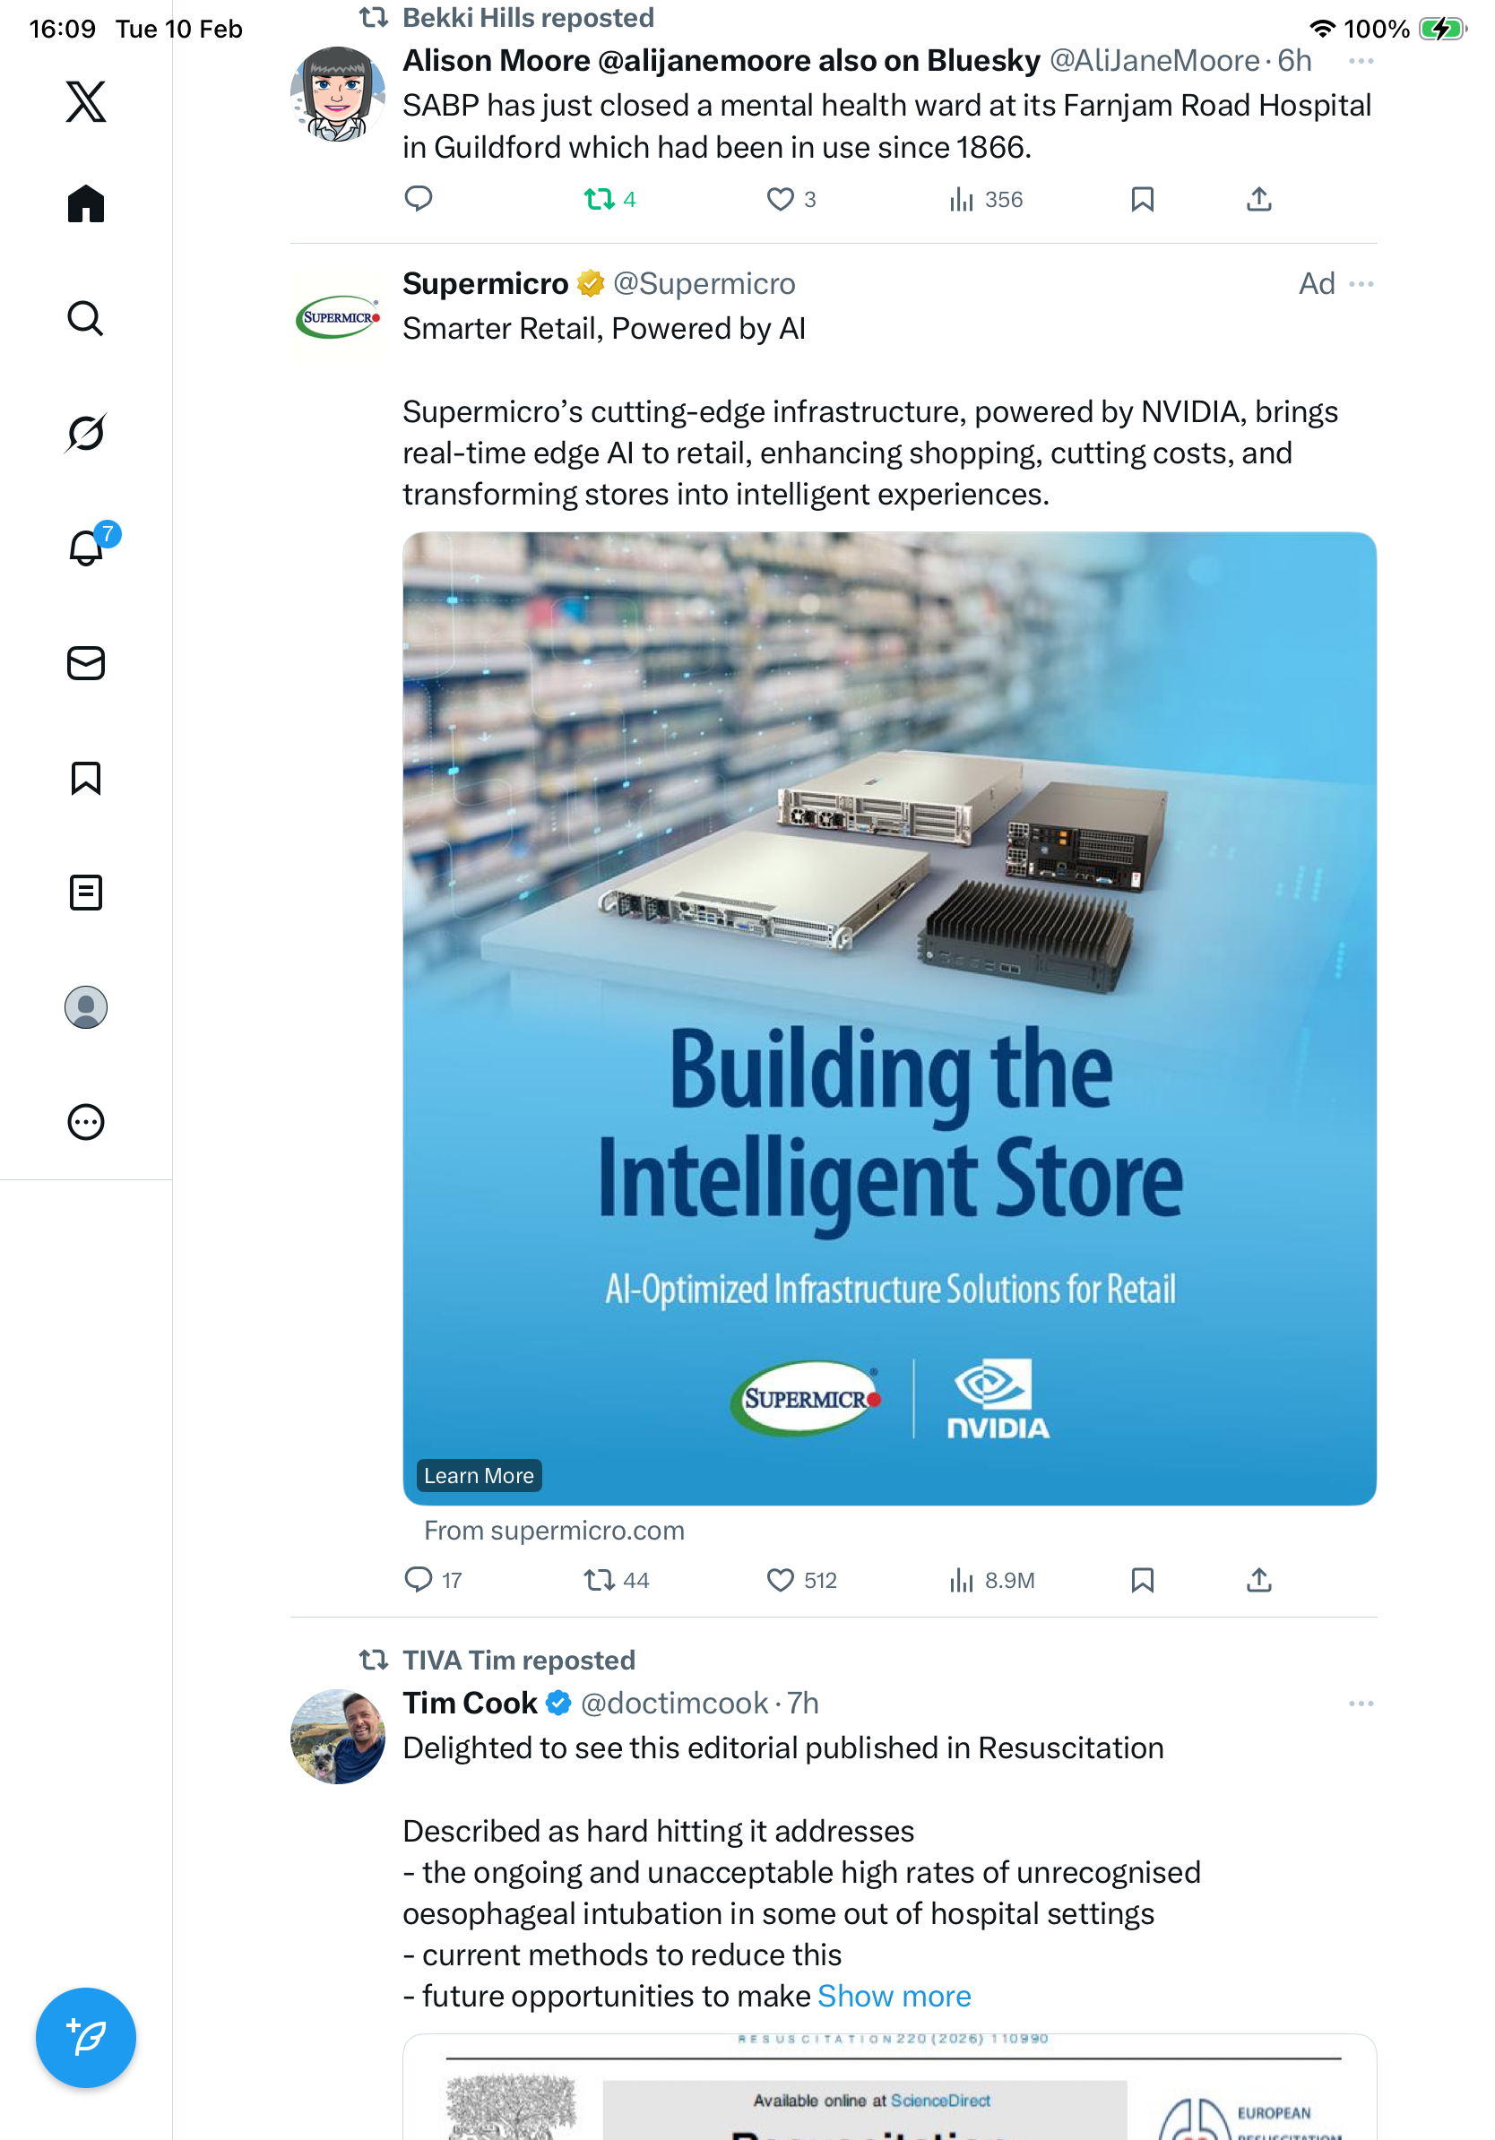
Task: Open the Lists icon in sidebar
Action: click(x=86, y=893)
